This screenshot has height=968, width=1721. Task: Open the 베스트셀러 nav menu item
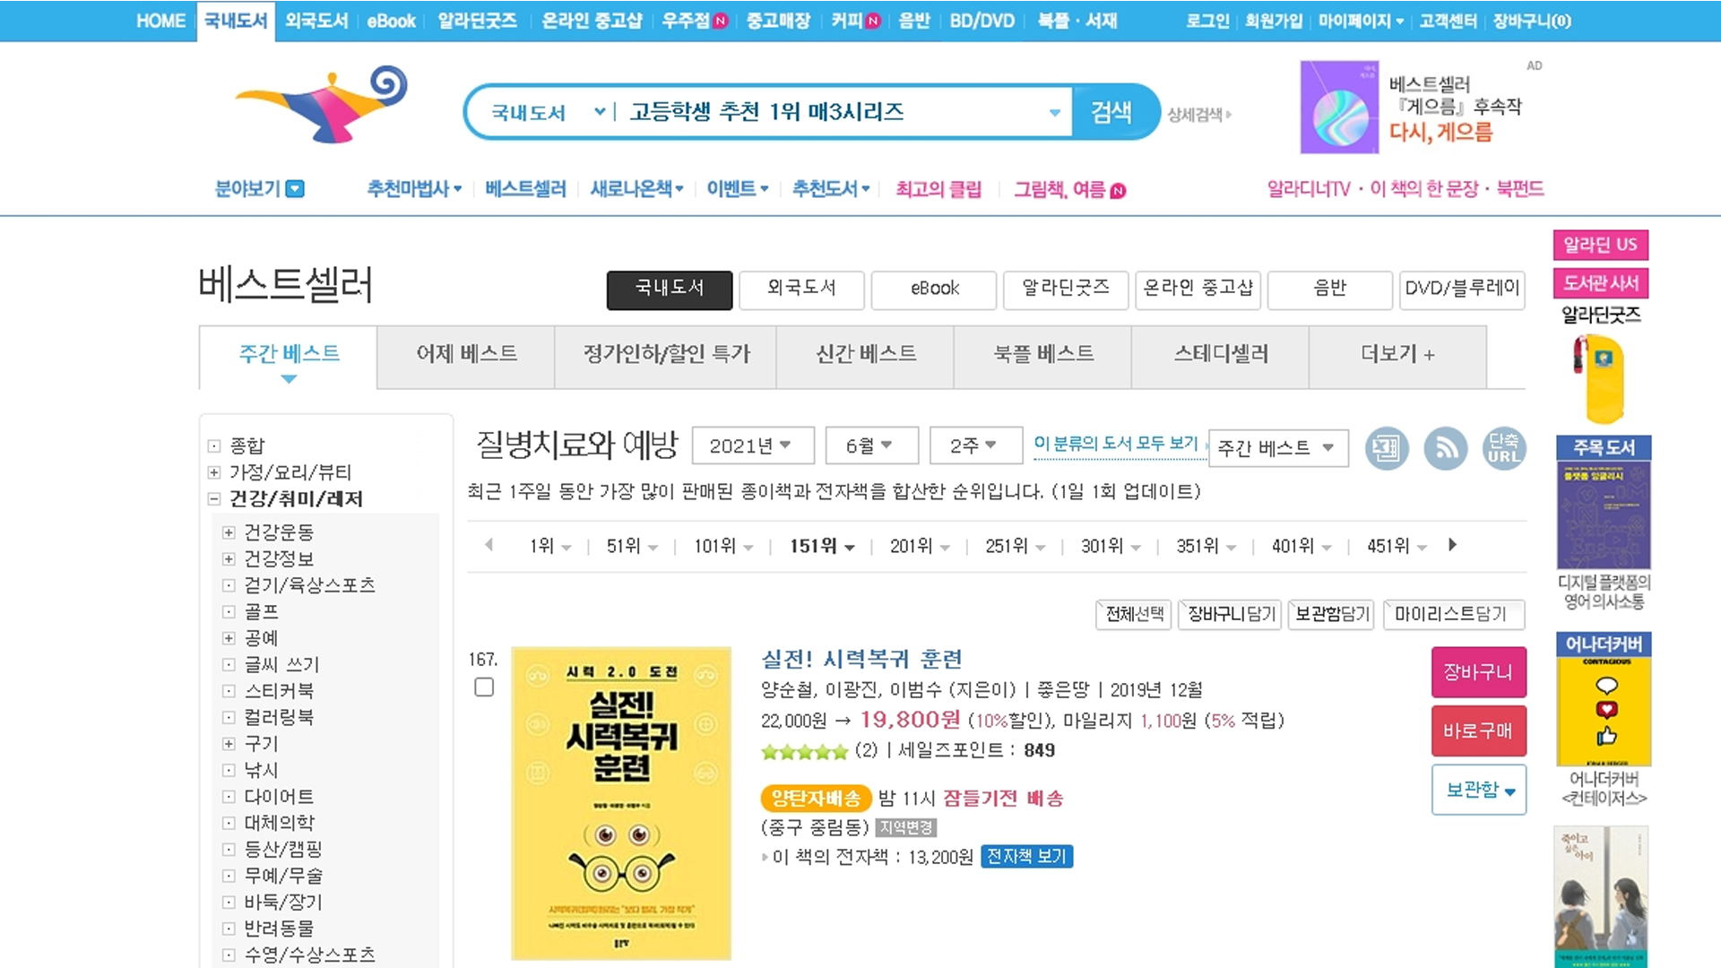525,189
